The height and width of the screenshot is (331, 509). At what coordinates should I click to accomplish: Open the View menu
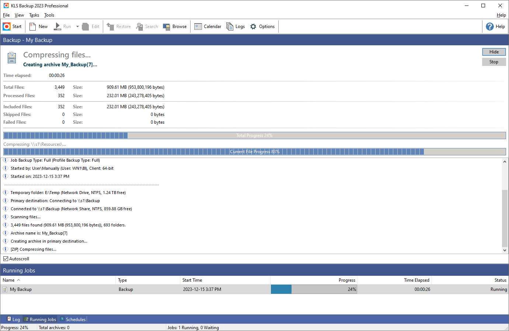[19, 15]
